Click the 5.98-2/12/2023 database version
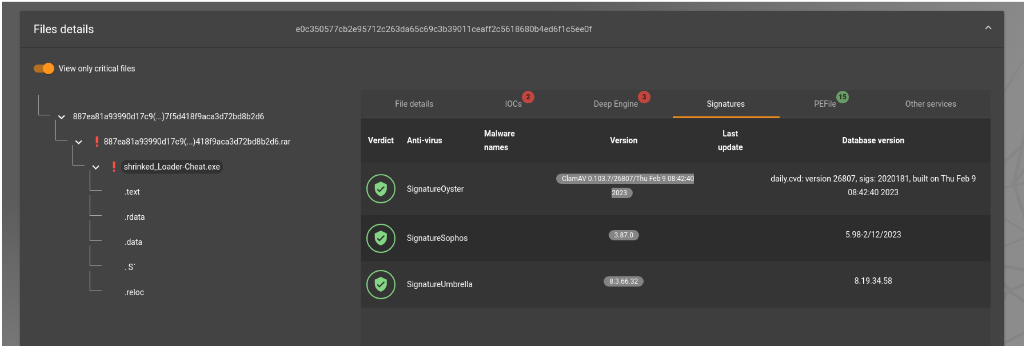The height and width of the screenshot is (346, 1024). click(x=873, y=234)
